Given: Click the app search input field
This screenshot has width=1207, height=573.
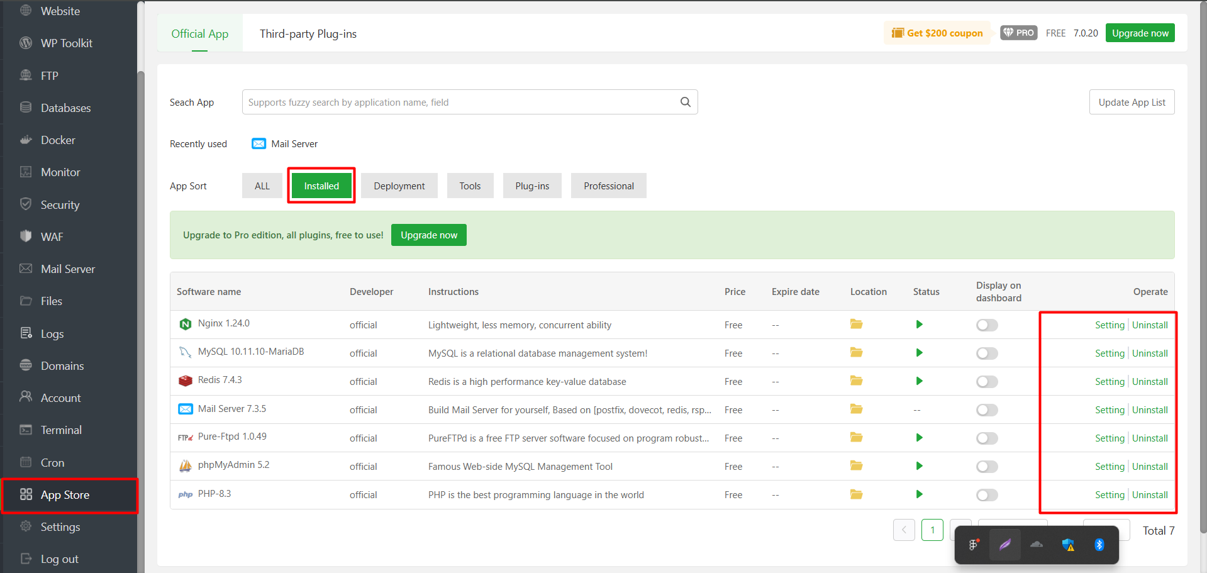Looking at the screenshot, I should click(x=459, y=102).
